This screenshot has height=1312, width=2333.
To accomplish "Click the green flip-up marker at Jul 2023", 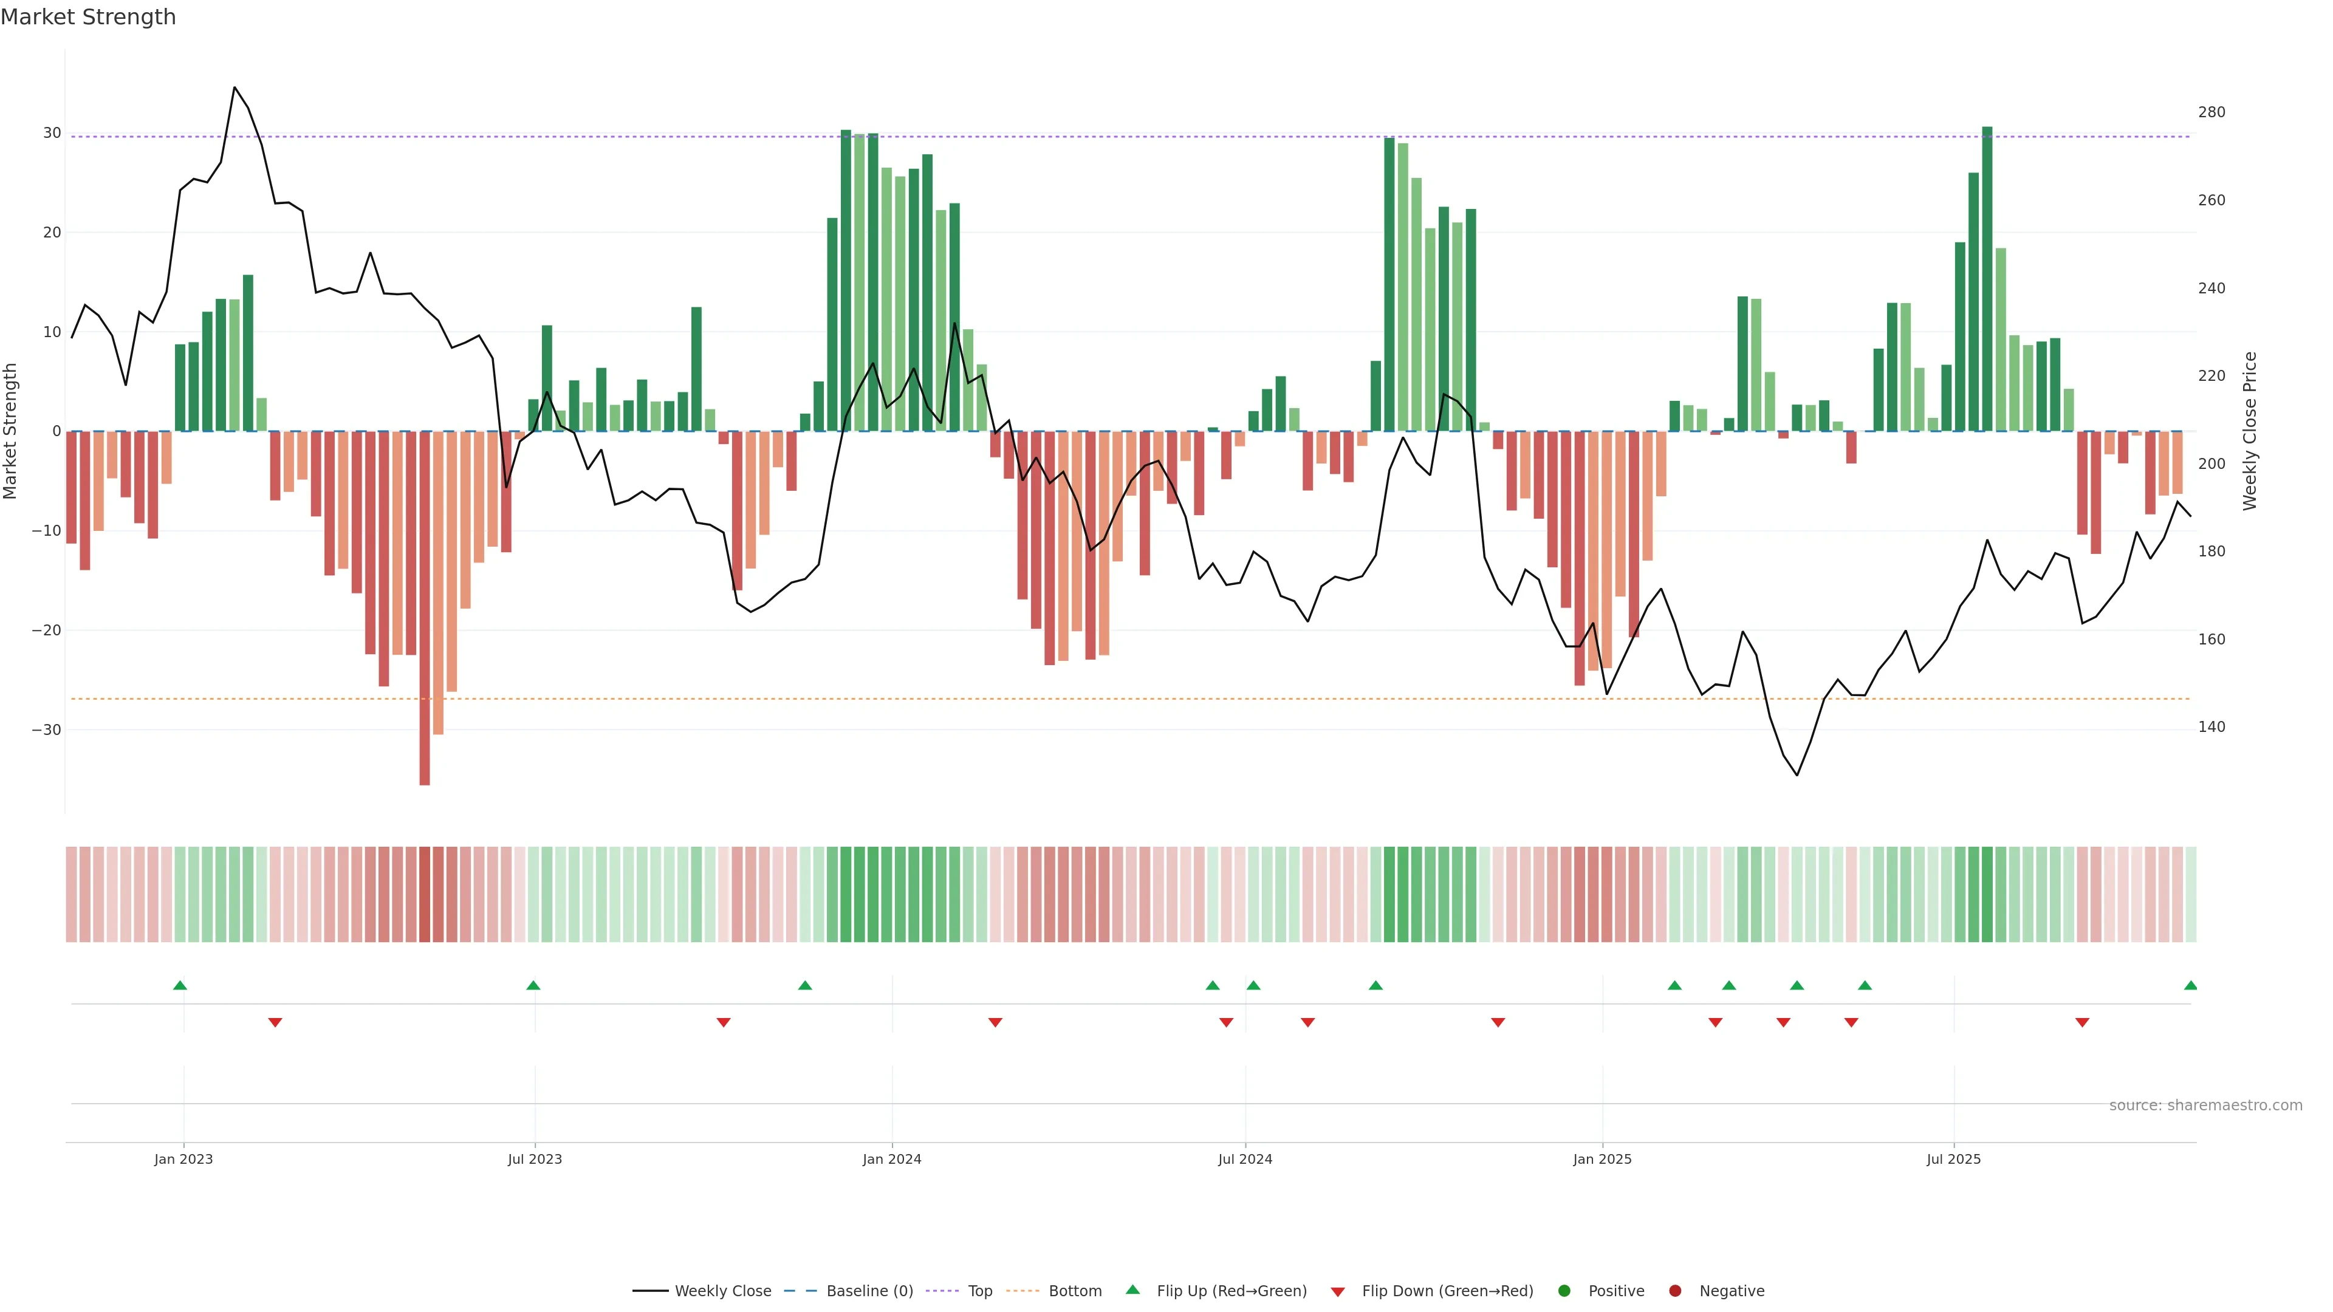I will [533, 985].
